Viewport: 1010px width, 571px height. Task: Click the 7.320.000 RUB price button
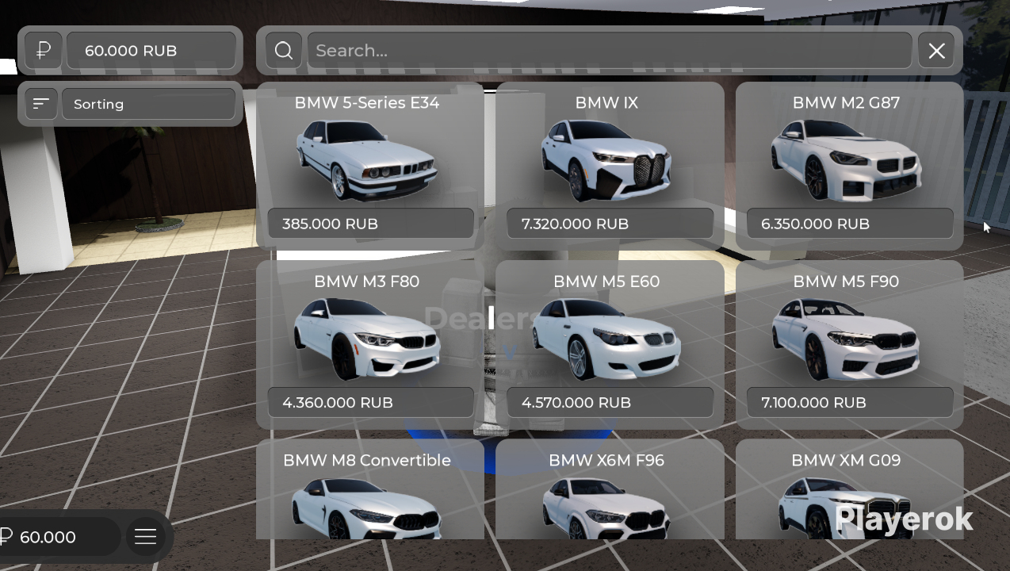click(610, 224)
